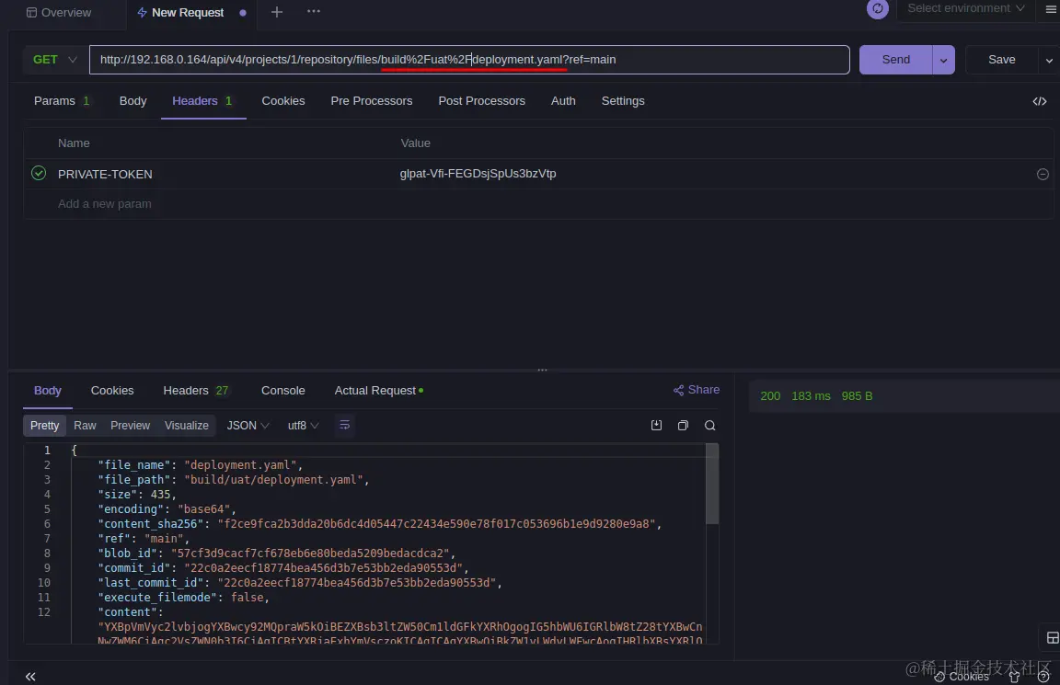Switch to Preview view mode
This screenshot has width=1060, height=685.
pos(131,426)
